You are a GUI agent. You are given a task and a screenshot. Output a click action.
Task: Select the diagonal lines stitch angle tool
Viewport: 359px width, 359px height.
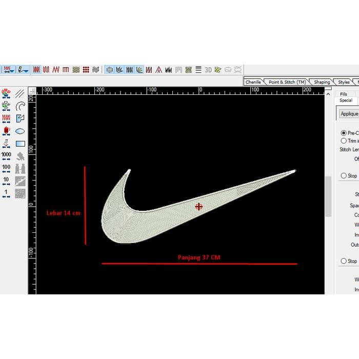(x=20, y=94)
